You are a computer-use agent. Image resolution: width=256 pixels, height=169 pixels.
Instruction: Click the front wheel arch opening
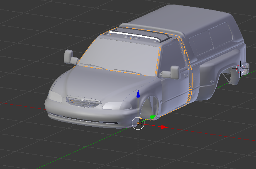pyautogui.click(x=149, y=107)
